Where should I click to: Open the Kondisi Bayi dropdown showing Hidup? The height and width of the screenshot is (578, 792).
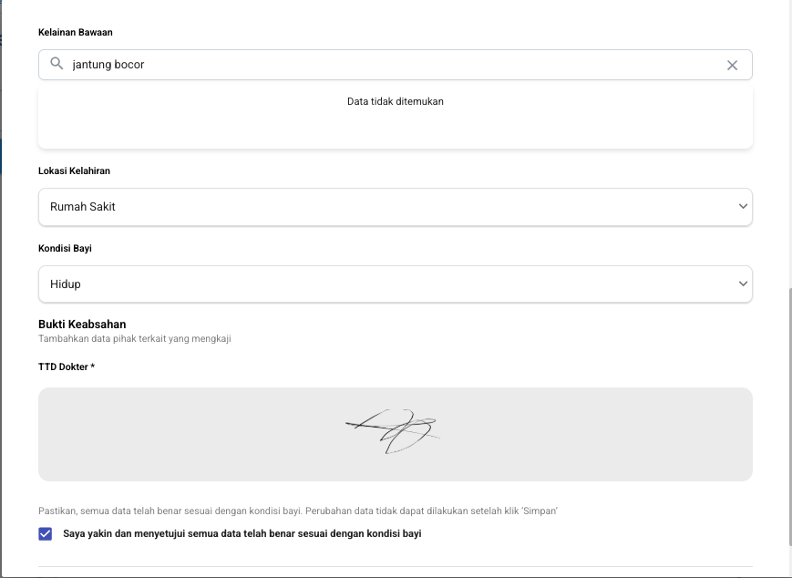click(x=383, y=284)
